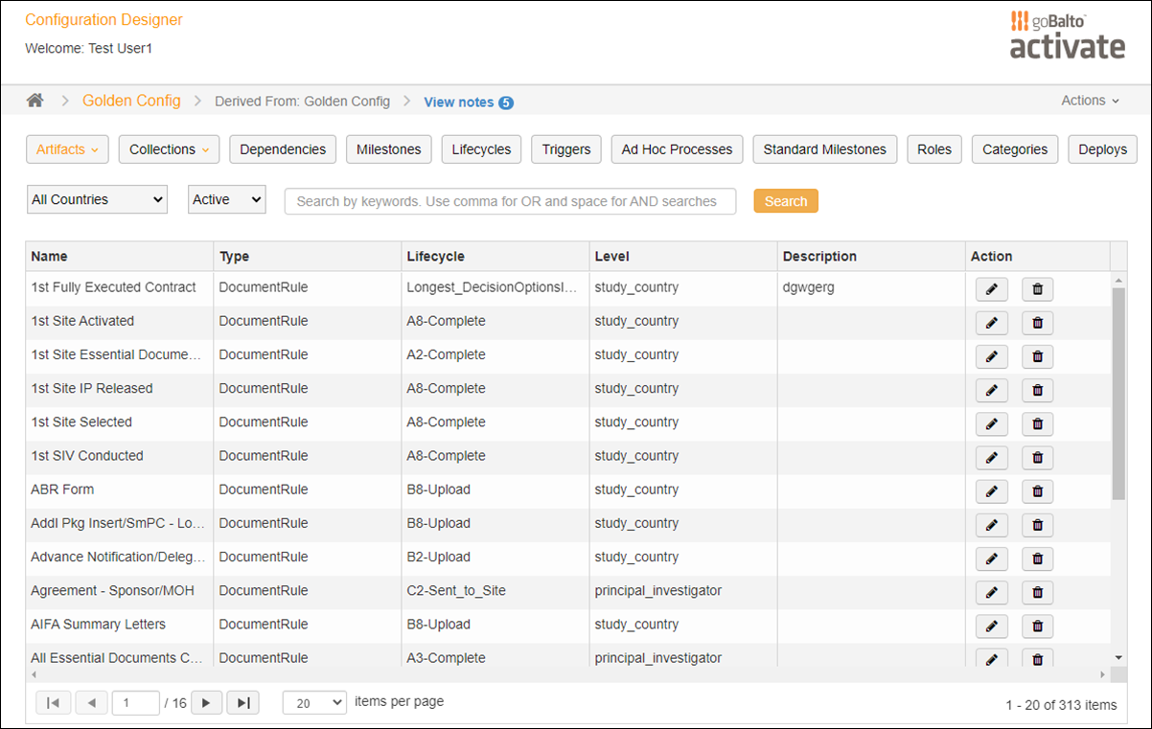This screenshot has height=729, width=1152.
Task: Edit the AIFA Summary Letters rule
Action: 991,626
